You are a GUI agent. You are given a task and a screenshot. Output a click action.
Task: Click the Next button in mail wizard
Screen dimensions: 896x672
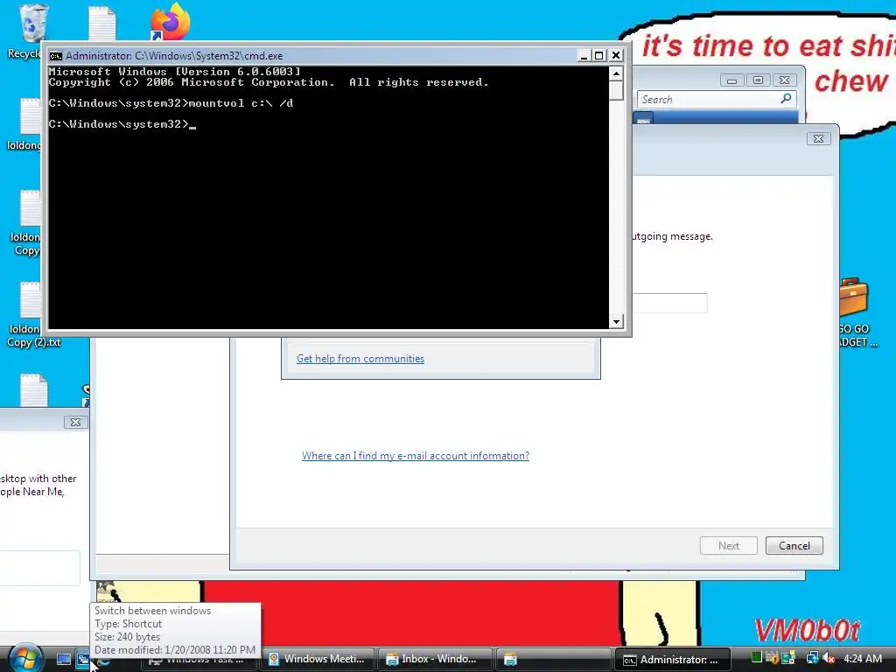coord(729,546)
